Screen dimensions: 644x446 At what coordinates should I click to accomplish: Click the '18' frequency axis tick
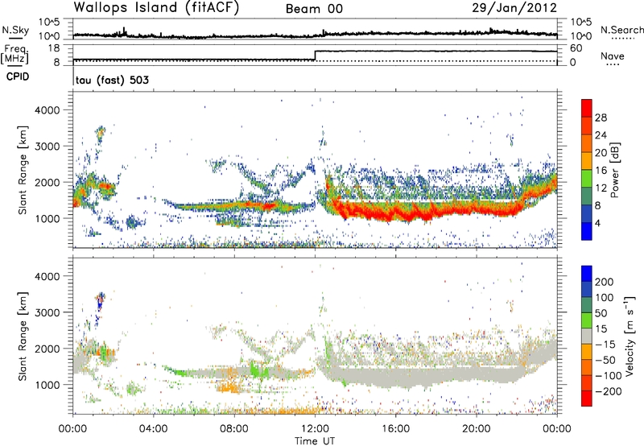tap(54, 47)
